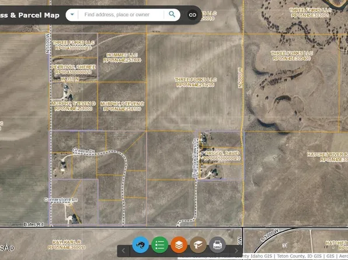348x260 pixels.
Task: Open the green Legend list widget
Action: click(159, 245)
